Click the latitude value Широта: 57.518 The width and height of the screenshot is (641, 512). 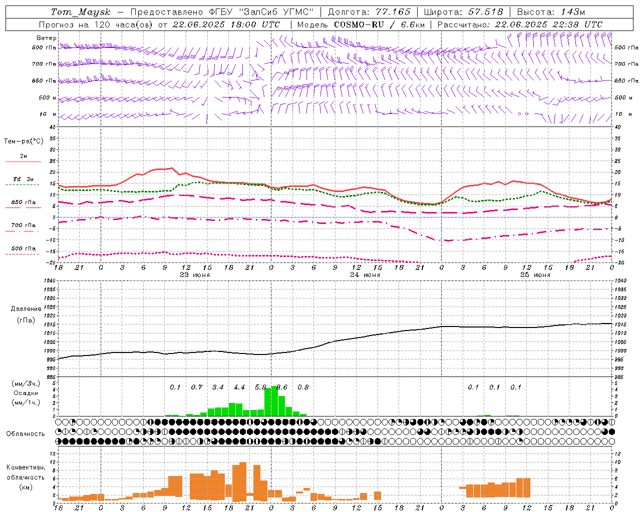(463, 12)
